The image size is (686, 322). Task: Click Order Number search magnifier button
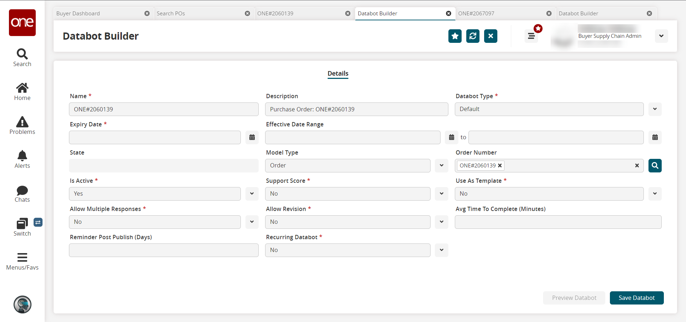pyautogui.click(x=655, y=166)
